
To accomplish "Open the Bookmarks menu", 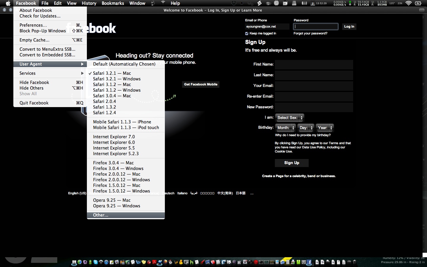I will 113,3.
